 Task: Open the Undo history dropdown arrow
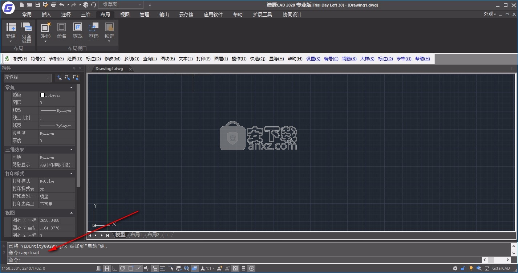click(68, 5)
